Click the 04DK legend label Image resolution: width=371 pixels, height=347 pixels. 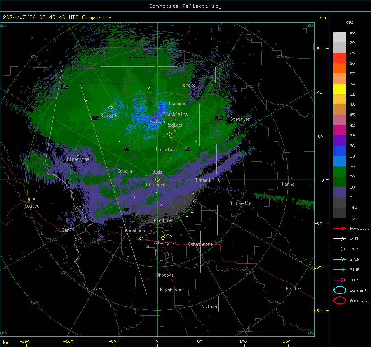[355, 238]
